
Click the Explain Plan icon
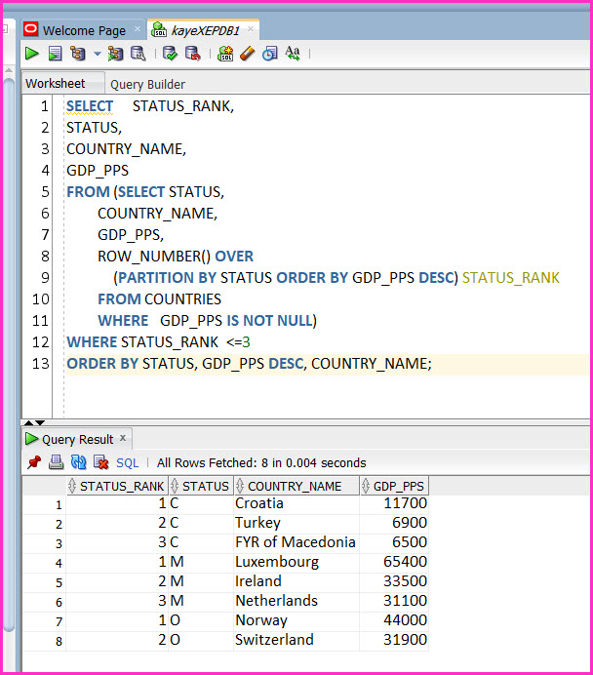click(x=78, y=54)
